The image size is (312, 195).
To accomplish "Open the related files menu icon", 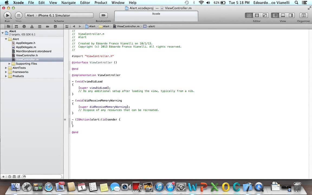I will coord(67,26).
